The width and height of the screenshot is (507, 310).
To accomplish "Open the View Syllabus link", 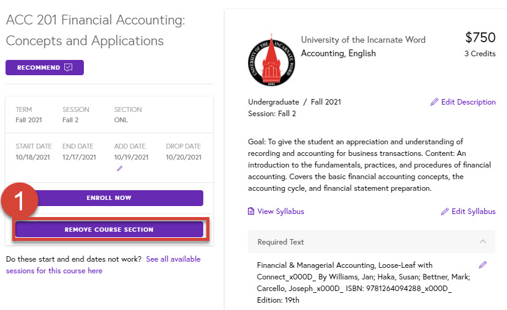I will pyautogui.click(x=280, y=212).
